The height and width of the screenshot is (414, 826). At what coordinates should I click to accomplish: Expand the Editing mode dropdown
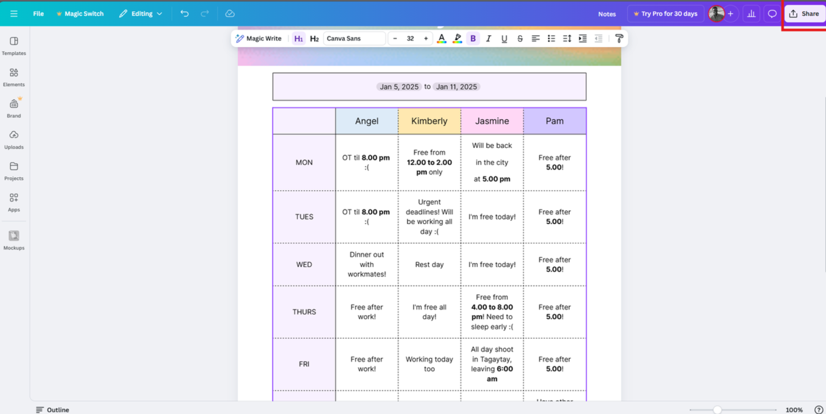pyautogui.click(x=141, y=13)
